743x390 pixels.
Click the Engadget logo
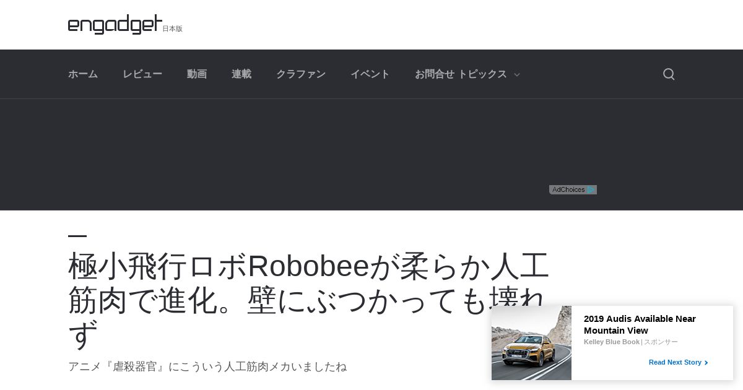tap(115, 24)
